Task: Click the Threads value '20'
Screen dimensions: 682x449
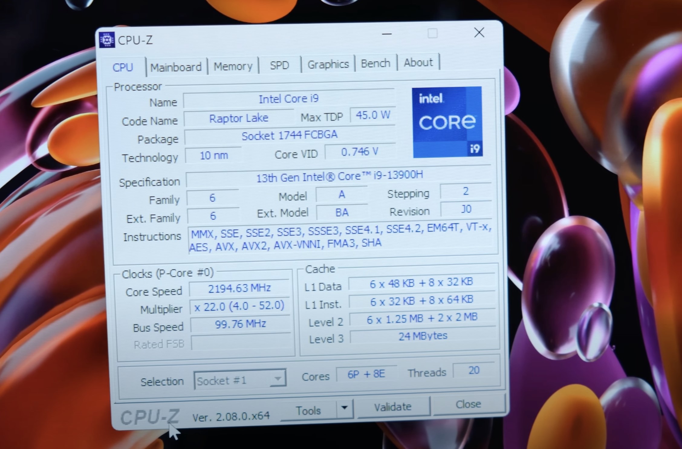Action: (x=474, y=370)
